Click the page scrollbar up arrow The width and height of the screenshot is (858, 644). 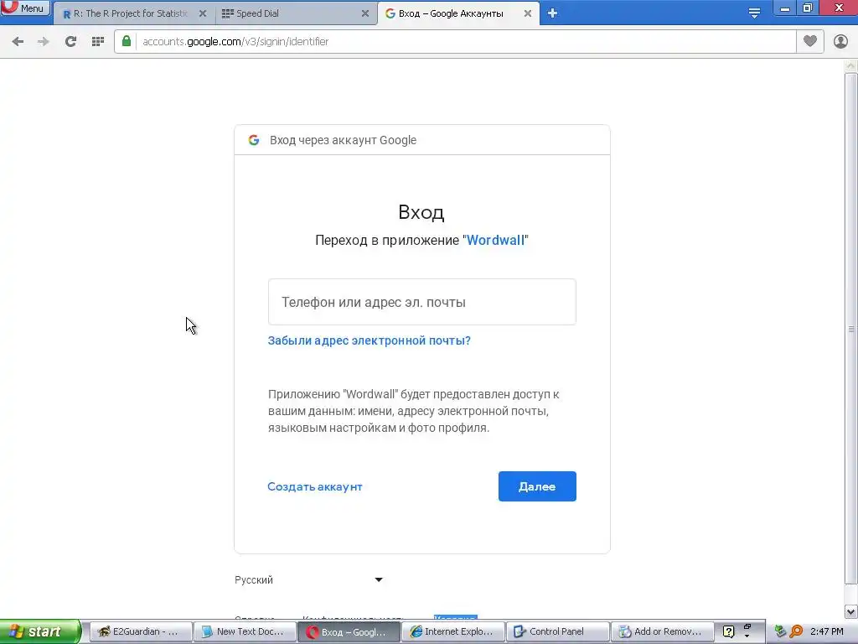pyautogui.click(x=850, y=66)
